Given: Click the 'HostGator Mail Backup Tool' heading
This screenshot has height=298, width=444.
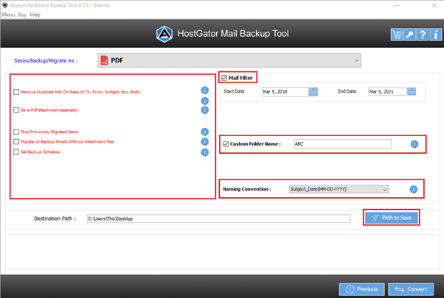Looking at the screenshot, I should 233,34.
